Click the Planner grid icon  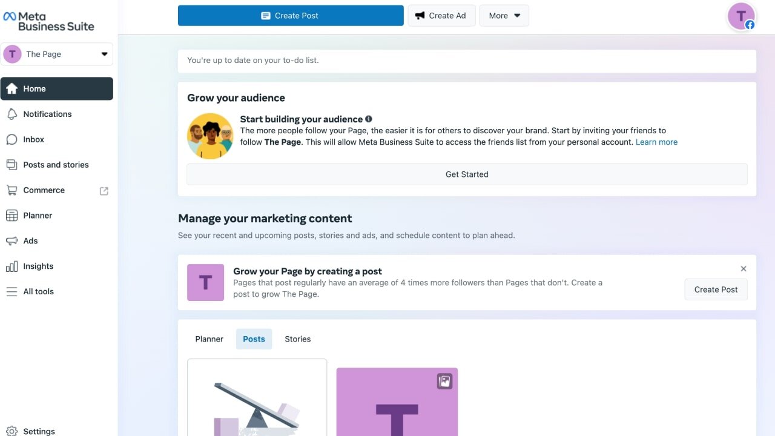12,216
